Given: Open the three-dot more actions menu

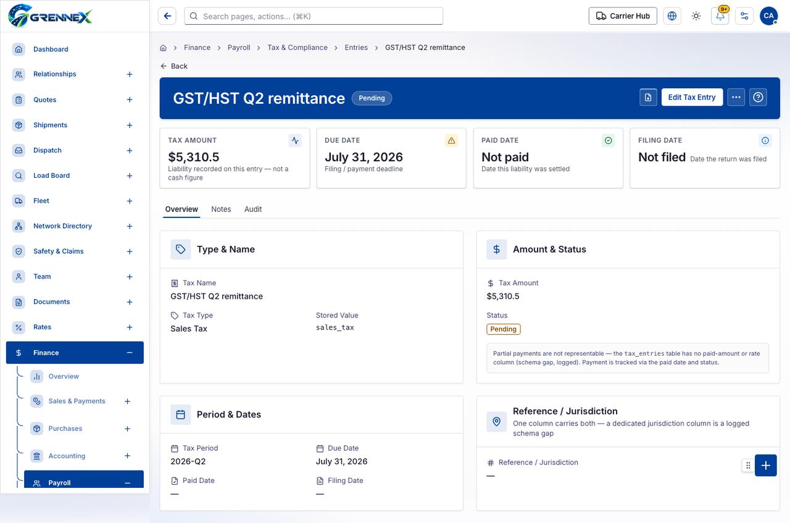Looking at the screenshot, I should click(736, 97).
